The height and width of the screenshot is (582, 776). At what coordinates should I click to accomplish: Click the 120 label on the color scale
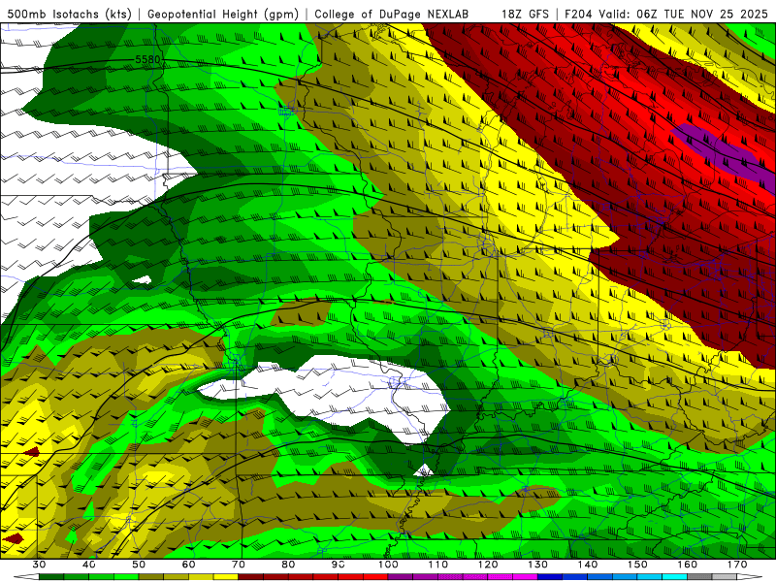pos(488,565)
